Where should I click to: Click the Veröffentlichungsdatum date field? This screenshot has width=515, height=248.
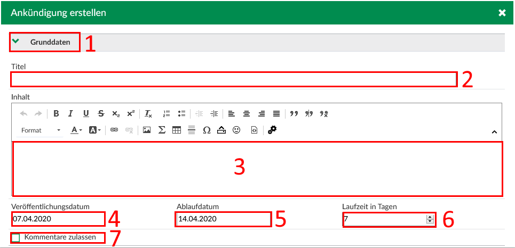(x=58, y=219)
